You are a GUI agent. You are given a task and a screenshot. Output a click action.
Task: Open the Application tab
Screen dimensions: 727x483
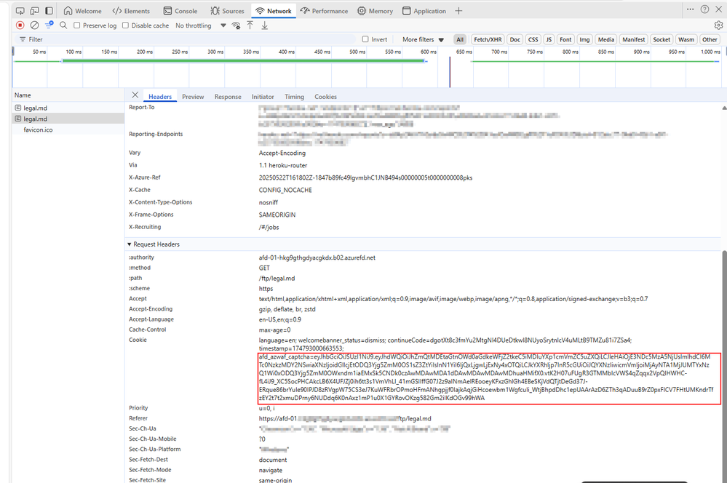tap(424, 11)
